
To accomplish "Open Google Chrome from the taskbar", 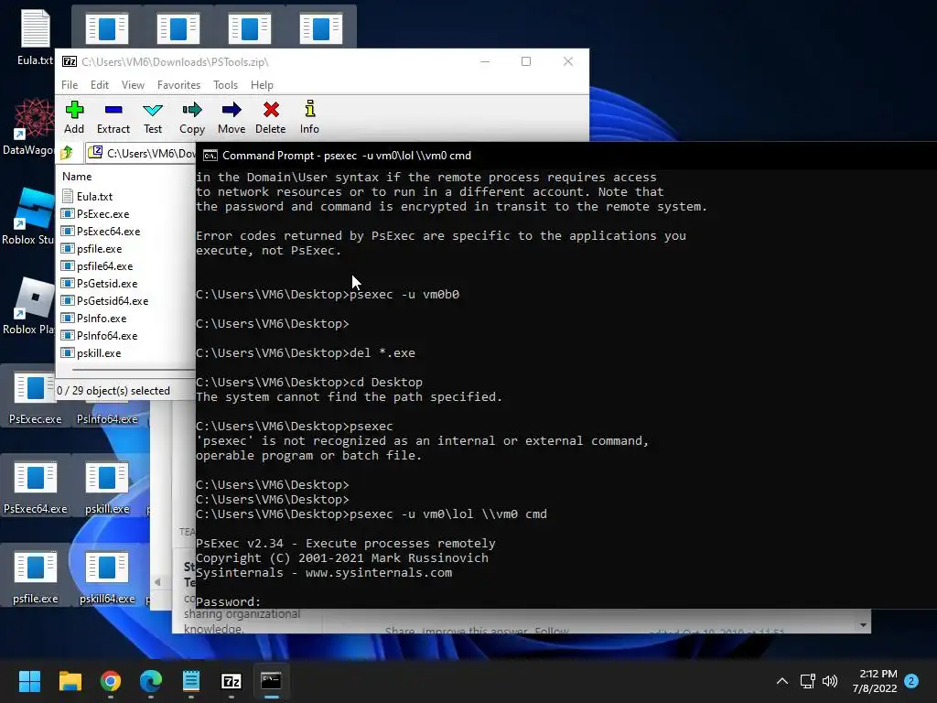I will (111, 681).
